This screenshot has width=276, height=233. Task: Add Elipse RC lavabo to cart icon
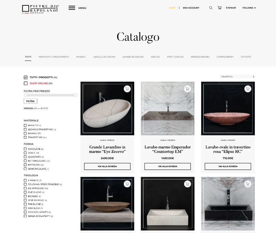tap(248, 89)
